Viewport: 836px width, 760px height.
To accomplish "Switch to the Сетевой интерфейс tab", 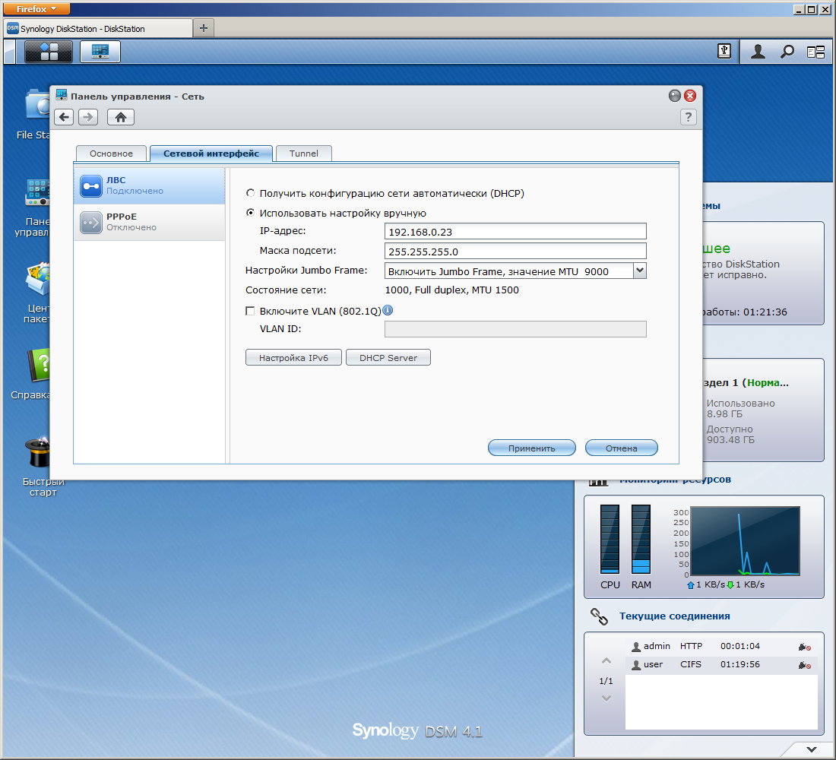I will tap(211, 154).
